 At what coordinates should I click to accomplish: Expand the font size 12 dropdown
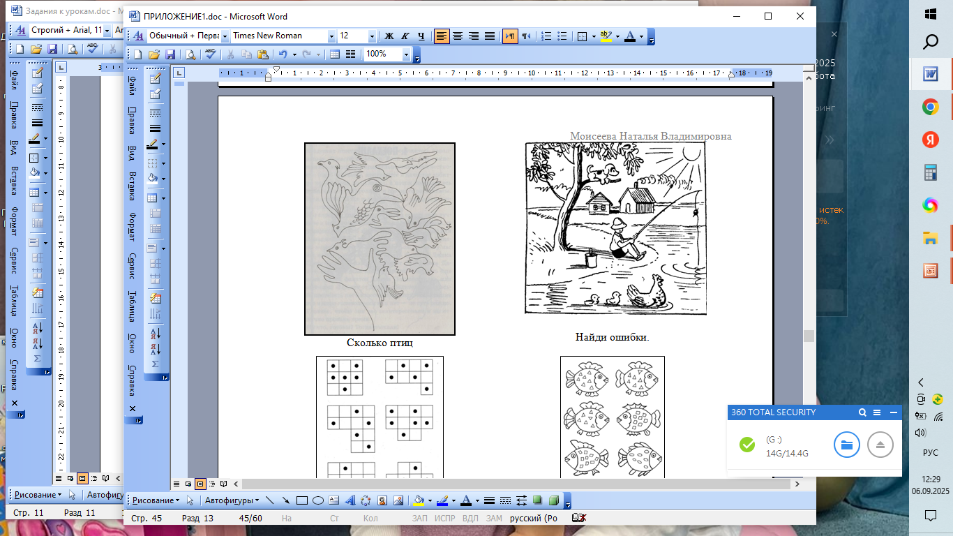point(372,36)
